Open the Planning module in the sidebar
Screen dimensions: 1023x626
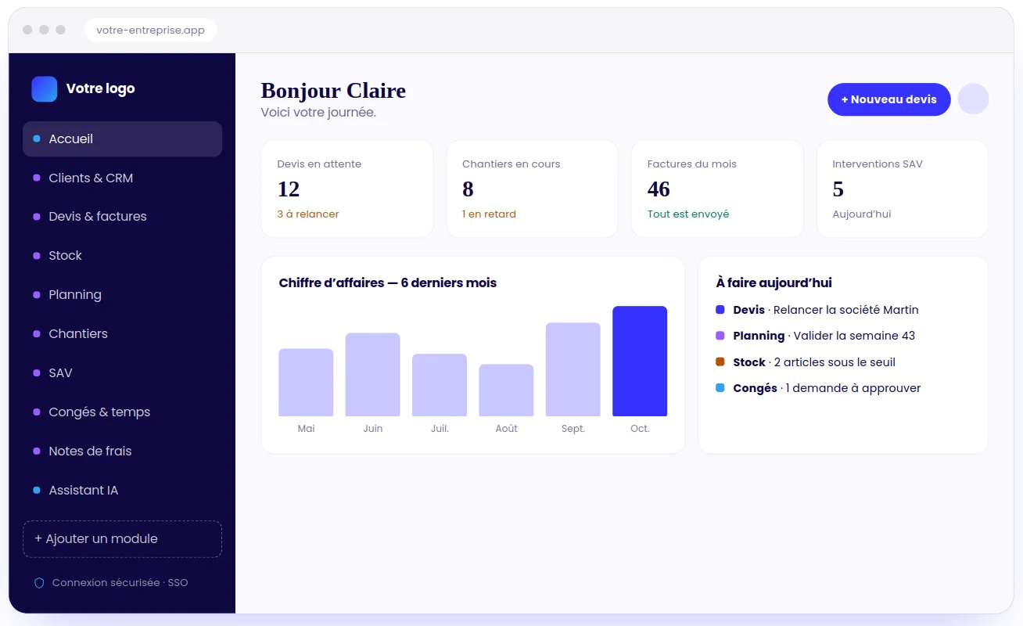click(x=122, y=295)
